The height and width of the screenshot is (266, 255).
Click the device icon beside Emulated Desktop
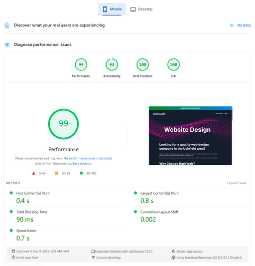[93, 251]
